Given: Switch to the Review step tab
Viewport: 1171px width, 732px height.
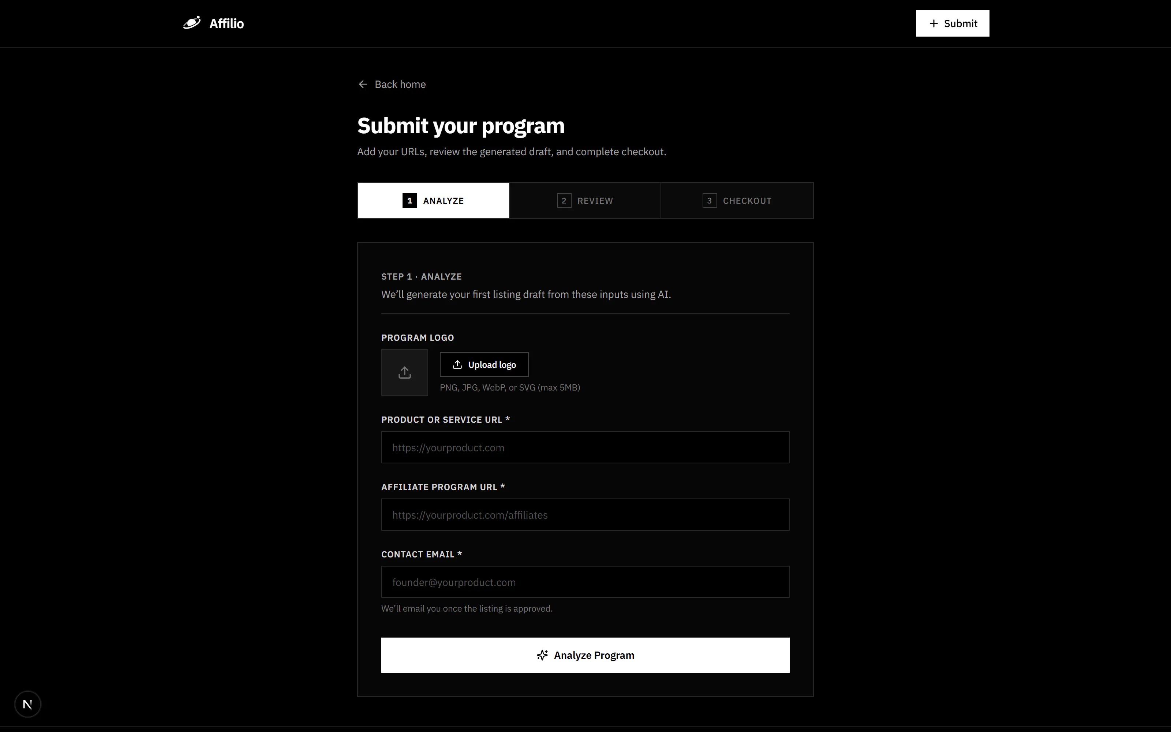Looking at the screenshot, I should (585, 201).
